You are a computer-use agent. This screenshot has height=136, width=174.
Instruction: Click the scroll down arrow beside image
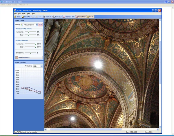pos(160,127)
